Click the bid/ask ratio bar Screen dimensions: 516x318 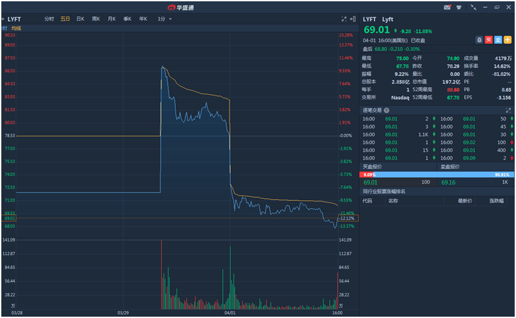[437, 175]
